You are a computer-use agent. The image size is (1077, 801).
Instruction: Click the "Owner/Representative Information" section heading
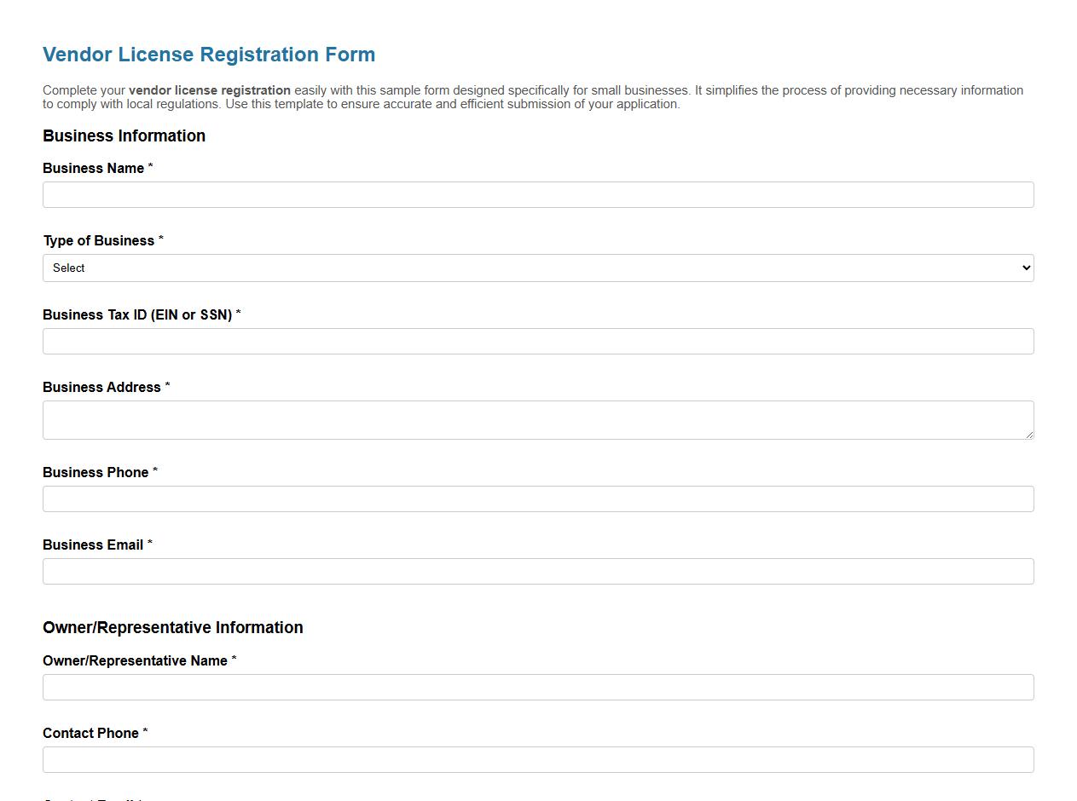pyautogui.click(x=173, y=627)
